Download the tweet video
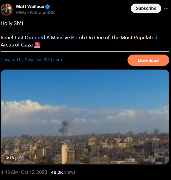The width and height of the screenshot is (171, 180). tap(148, 60)
